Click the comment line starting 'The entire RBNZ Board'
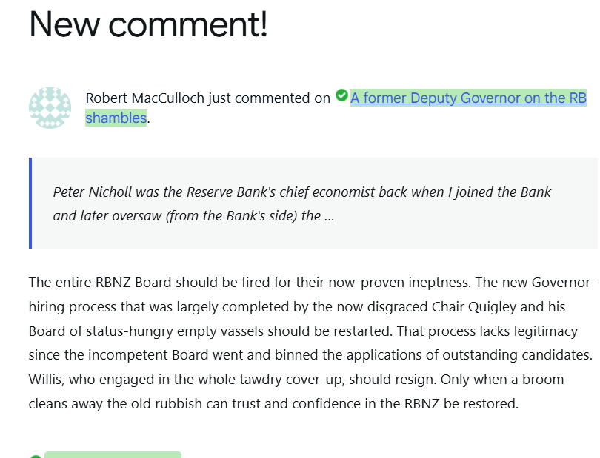Image resolution: width=600 pixels, height=458 pixels. click(311, 283)
